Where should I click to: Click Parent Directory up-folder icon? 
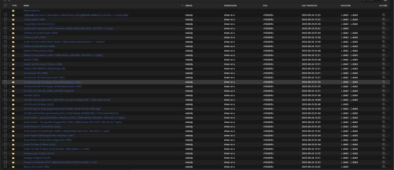pyautogui.click(x=13, y=11)
